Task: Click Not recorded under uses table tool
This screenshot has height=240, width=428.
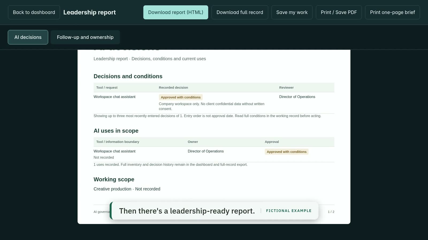Action: click(x=104, y=157)
